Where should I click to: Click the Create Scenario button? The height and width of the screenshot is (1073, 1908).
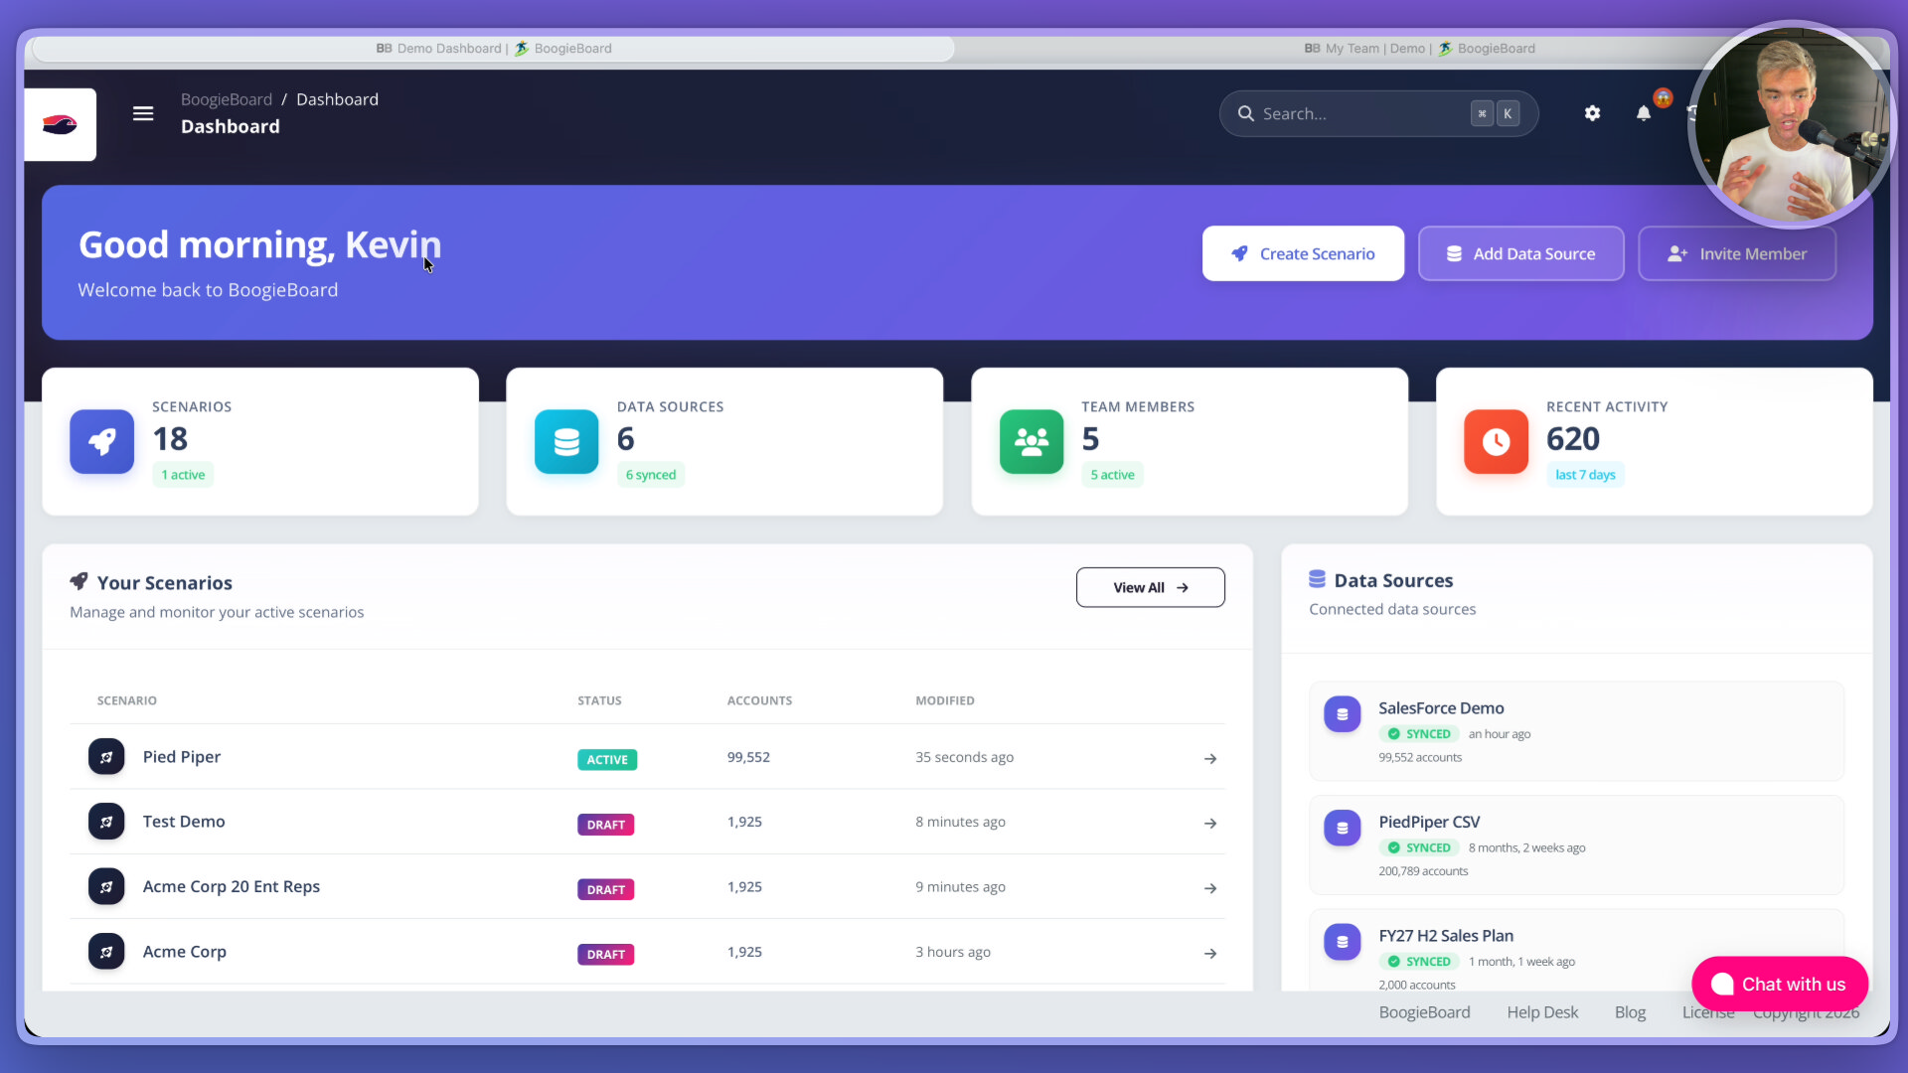(1303, 253)
